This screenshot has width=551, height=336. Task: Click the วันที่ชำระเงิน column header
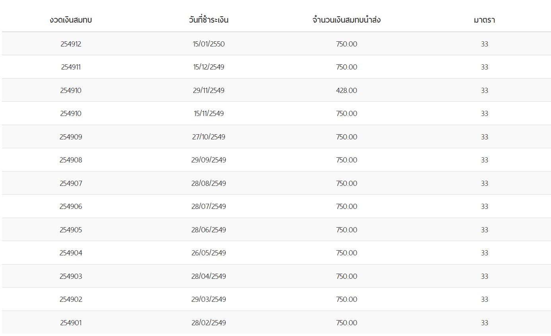pos(209,20)
